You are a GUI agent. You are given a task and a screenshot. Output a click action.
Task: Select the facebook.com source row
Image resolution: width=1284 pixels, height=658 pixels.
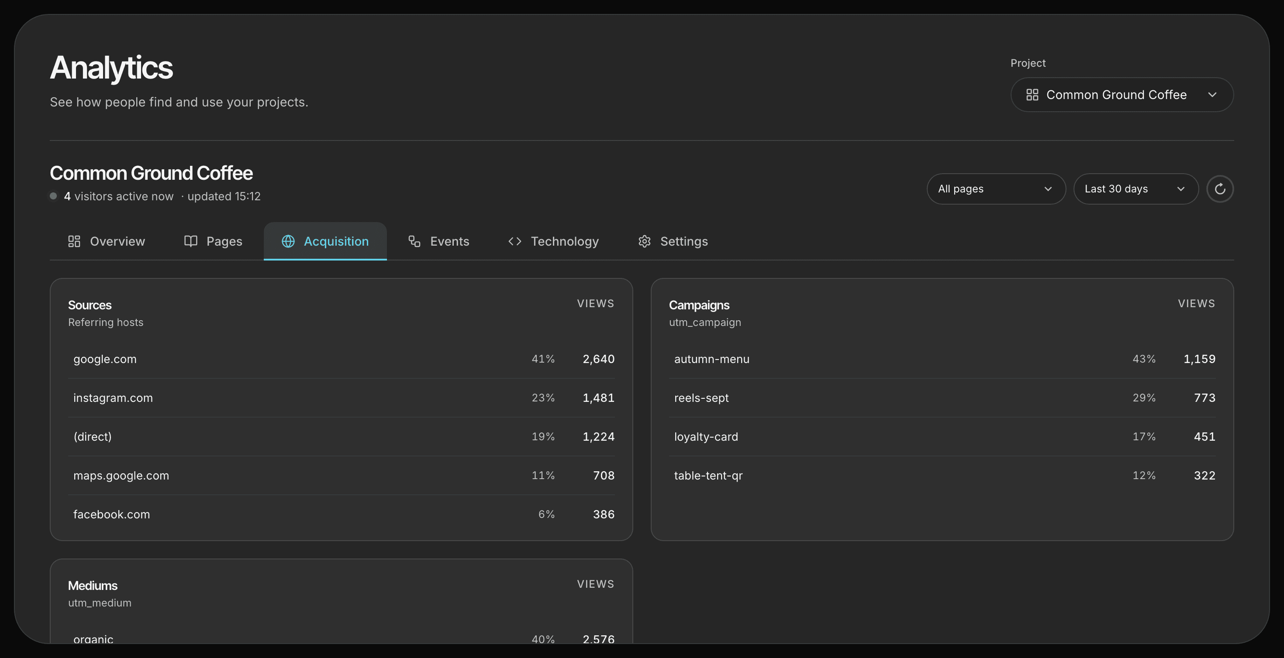point(341,514)
